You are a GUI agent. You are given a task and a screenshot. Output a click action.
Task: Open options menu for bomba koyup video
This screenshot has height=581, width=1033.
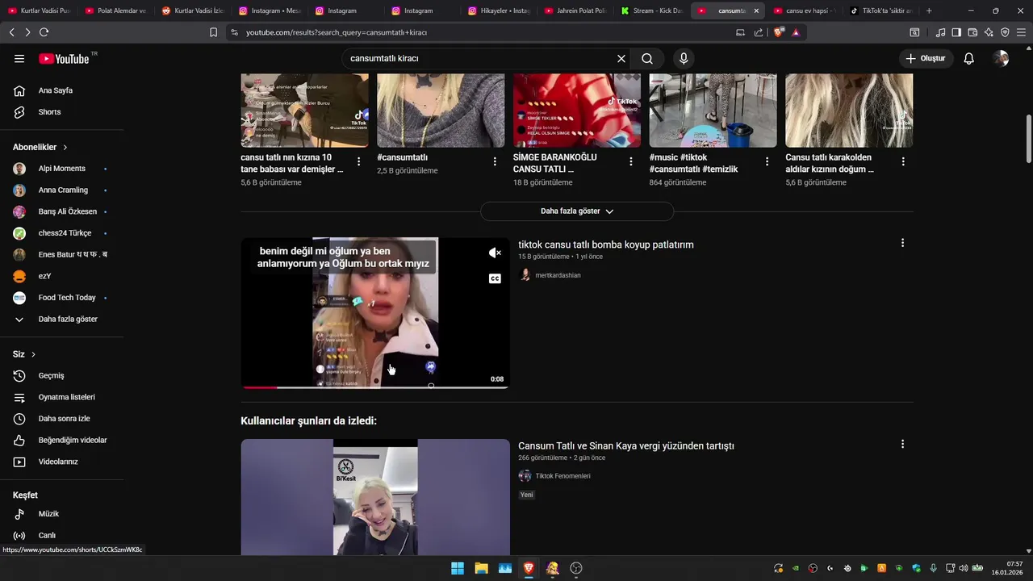(x=902, y=243)
